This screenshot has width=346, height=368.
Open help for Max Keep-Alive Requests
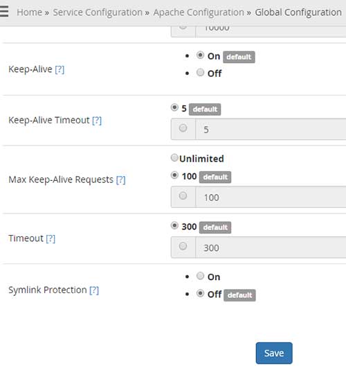120,179
